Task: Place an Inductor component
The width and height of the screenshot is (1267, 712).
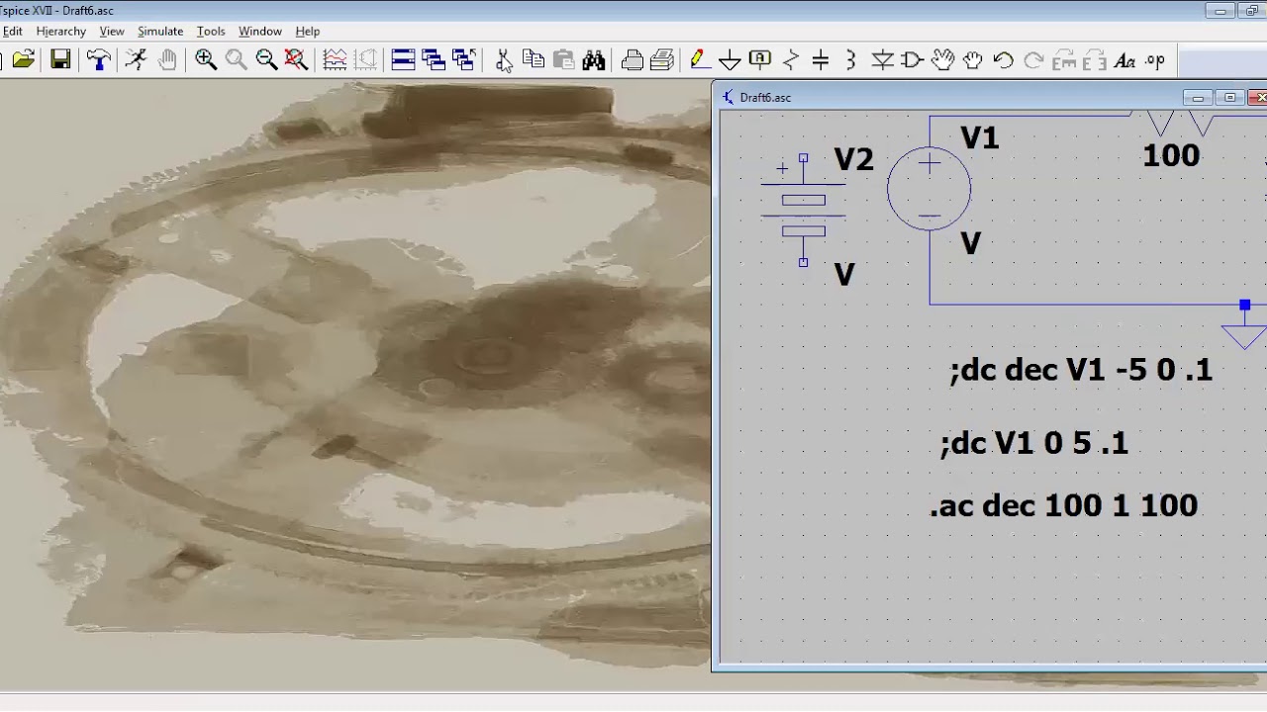Action: pyautogui.click(x=850, y=60)
